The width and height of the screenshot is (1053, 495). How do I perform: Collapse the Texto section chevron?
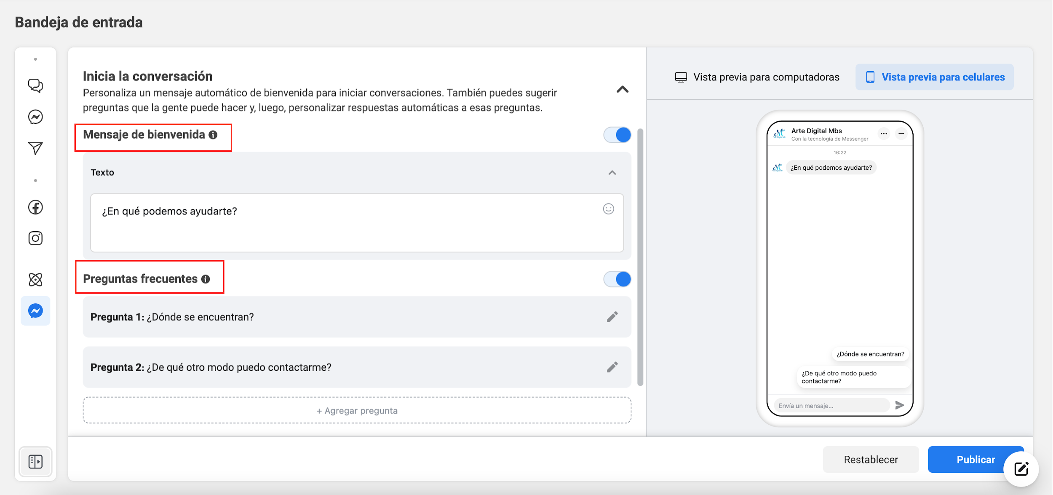pos(612,173)
